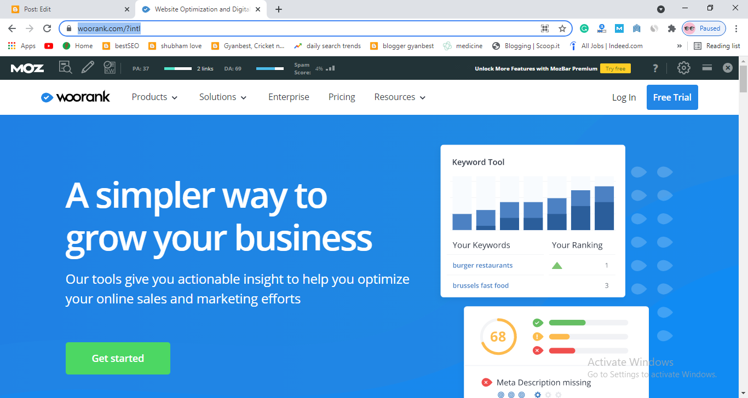Click Spam Score 4% indicator
748x398 pixels.
(314, 68)
